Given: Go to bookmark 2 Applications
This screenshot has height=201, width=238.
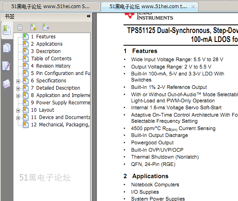Looking at the screenshot, I should coord(47,44).
